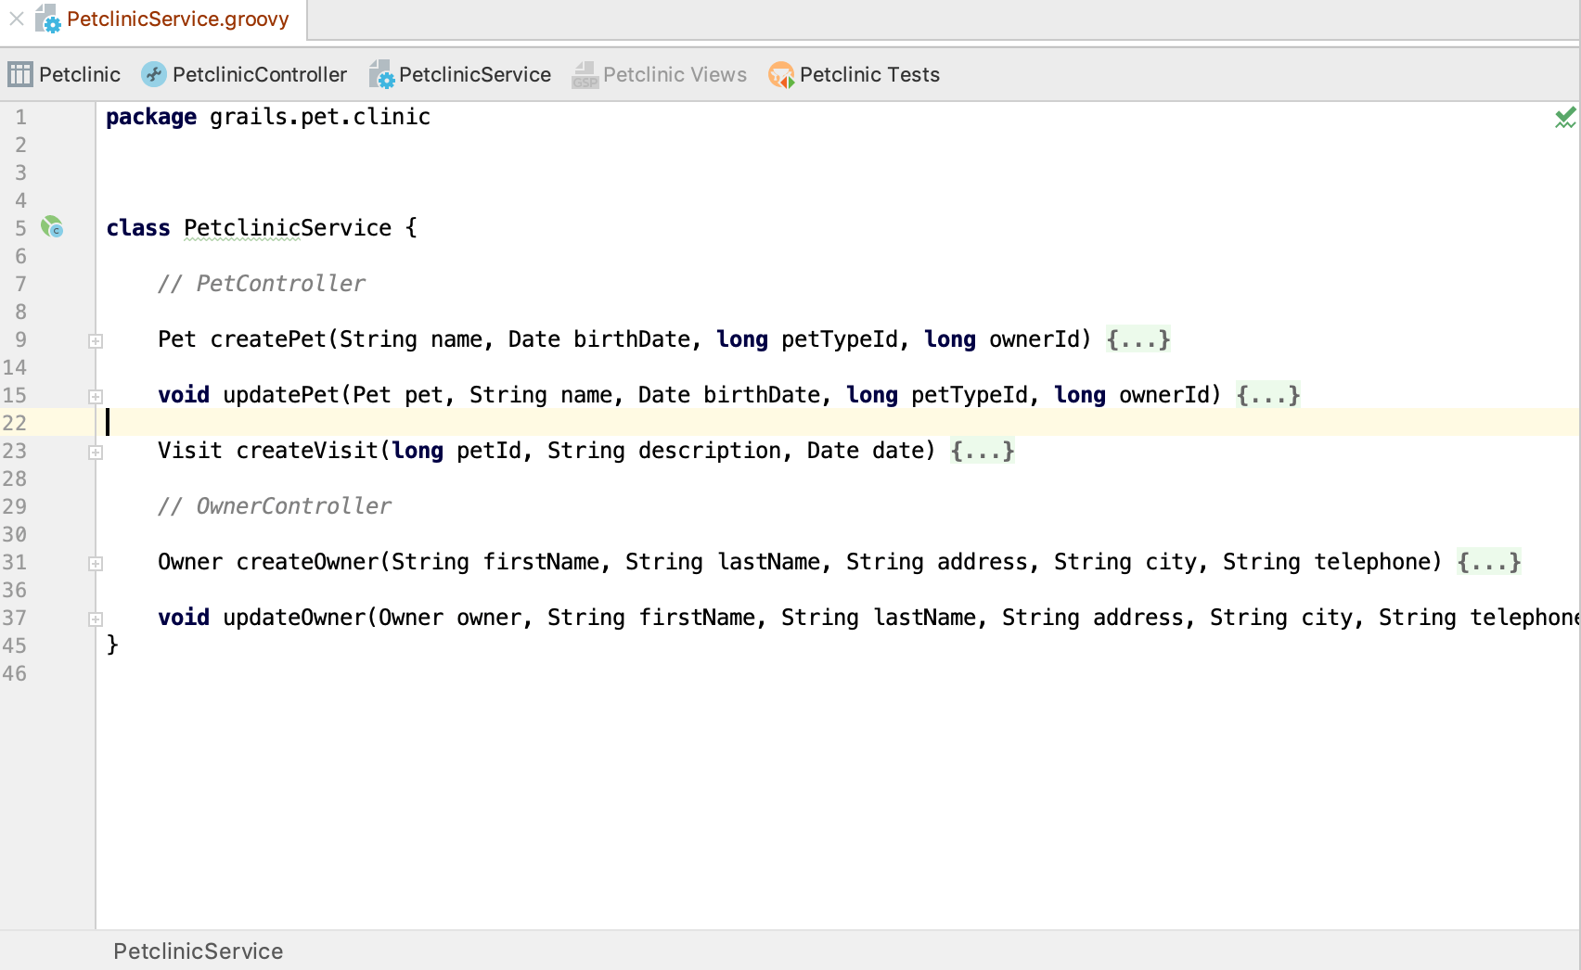The height and width of the screenshot is (970, 1581).
Task: Click the PetclinicController controller icon
Action: [152, 74]
